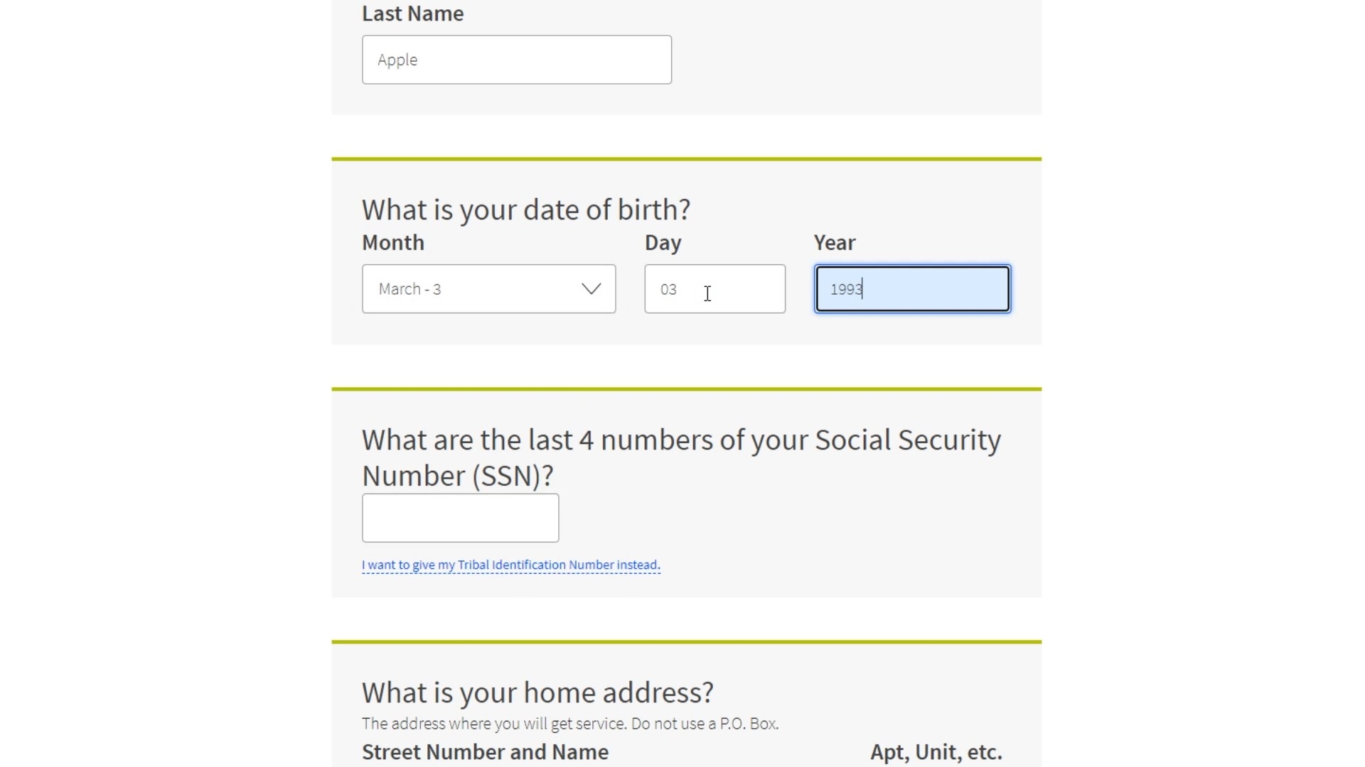The height and width of the screenshot is (767, 1365).
Task: Click the date of birth question heading
Action: tap(526, 210)
